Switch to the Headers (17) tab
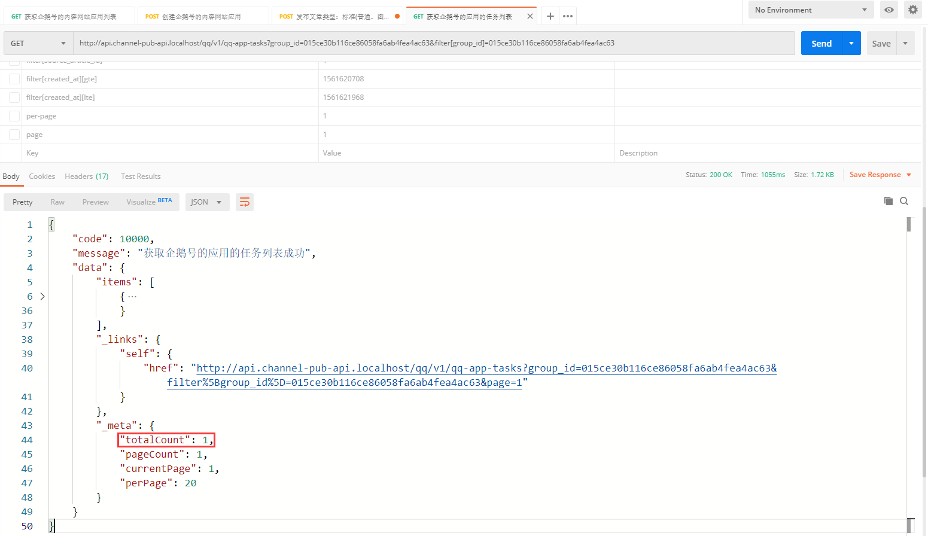The image size is (928, 536). click(x=86, y=176)
